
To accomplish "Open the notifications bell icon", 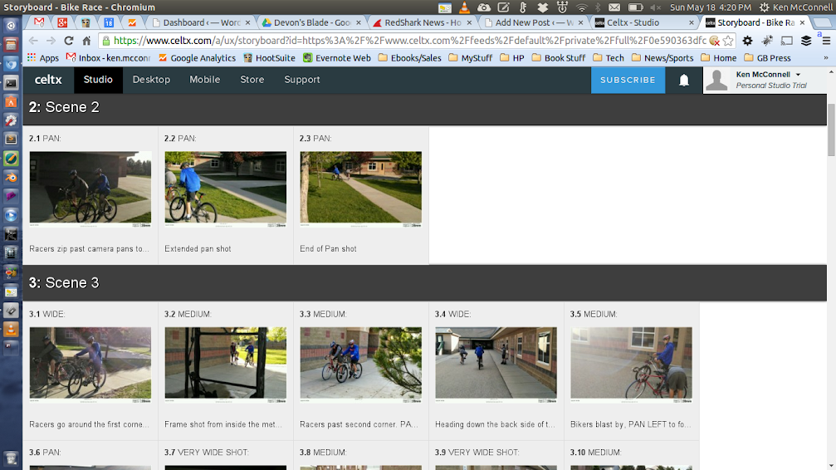I will tap(683, 80).
